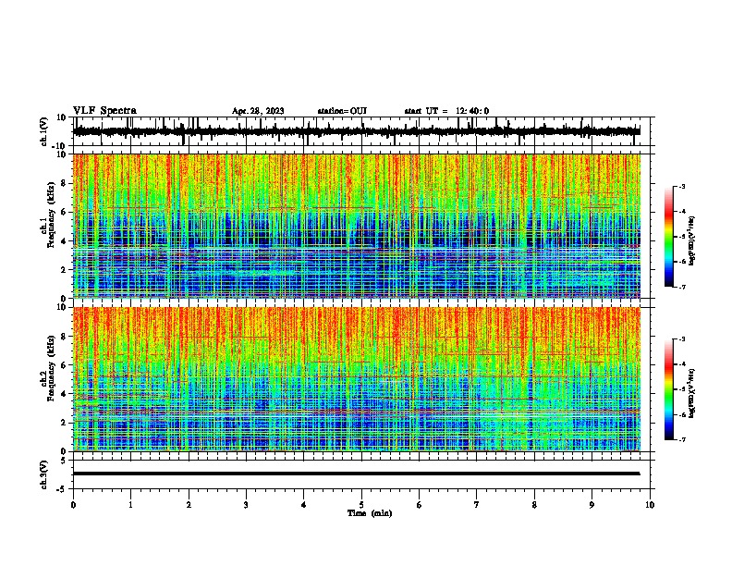
Task: Click the "Time (min)" axis label
Action: pyautogui.click(x=370, y=512)
